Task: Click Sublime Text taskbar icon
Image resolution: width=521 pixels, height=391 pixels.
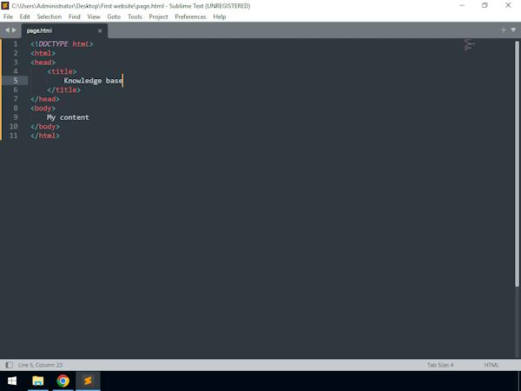Action: 88,381
